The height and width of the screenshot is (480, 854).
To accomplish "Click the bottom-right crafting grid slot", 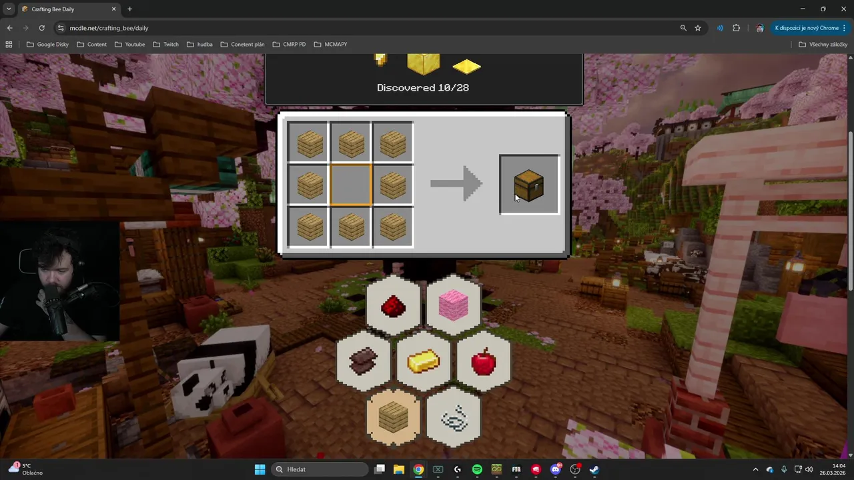I will point(393,227).
